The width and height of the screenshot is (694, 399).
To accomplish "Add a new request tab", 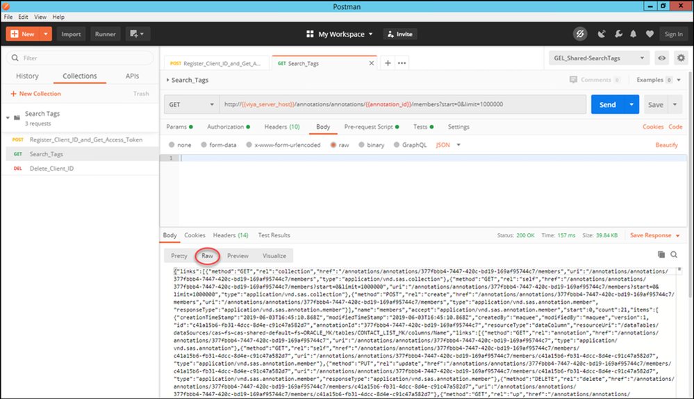I will click(388, 63).
